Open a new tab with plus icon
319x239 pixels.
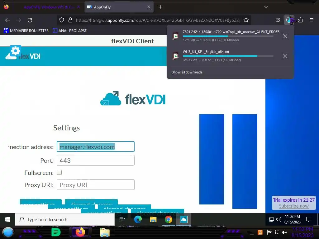(x=160, y=7)
